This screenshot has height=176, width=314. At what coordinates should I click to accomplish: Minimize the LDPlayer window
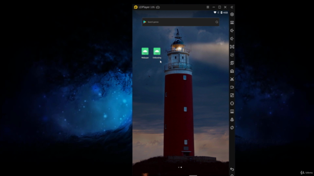pos(214,7)
